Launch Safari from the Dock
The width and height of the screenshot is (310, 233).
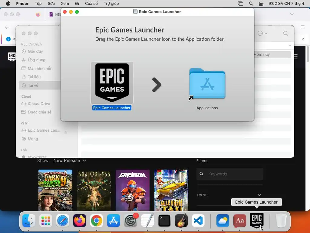[63, 221]
